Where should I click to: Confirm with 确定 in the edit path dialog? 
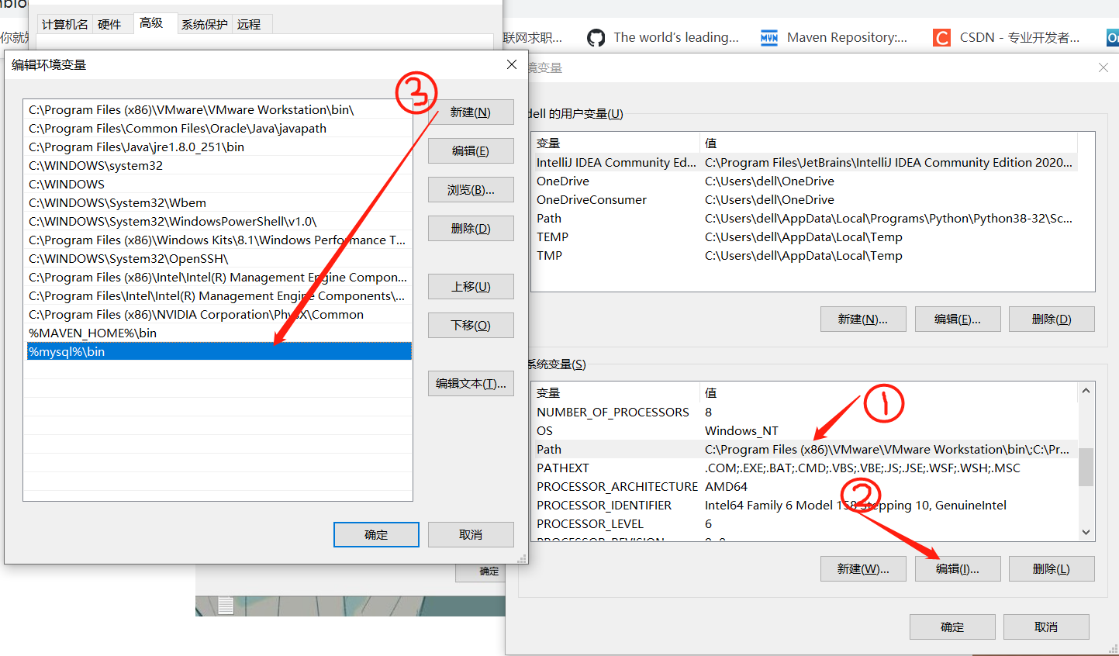pos(376,535)
